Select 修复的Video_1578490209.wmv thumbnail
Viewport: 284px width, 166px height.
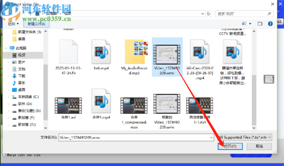pyautogui.click(x=167, y=104)
